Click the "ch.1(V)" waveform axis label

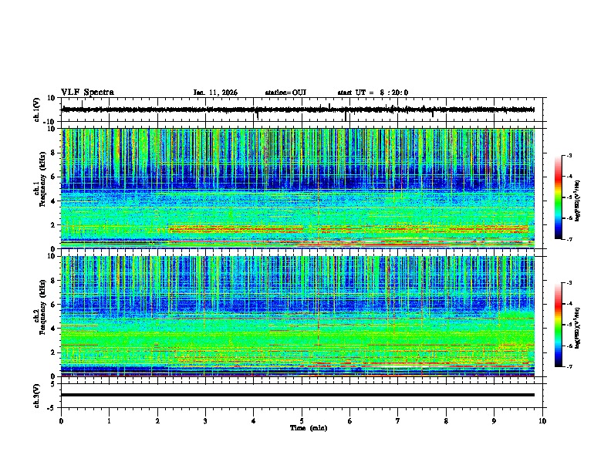coord(37,110)
